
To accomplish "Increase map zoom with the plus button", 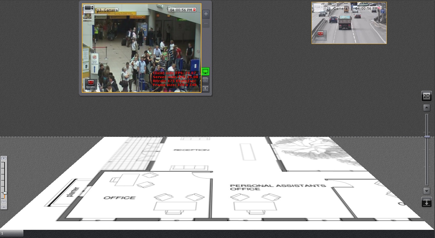I will (4, 158).
